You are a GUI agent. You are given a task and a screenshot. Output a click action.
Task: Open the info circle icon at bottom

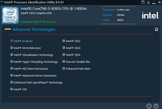click(x=149, y=106)
